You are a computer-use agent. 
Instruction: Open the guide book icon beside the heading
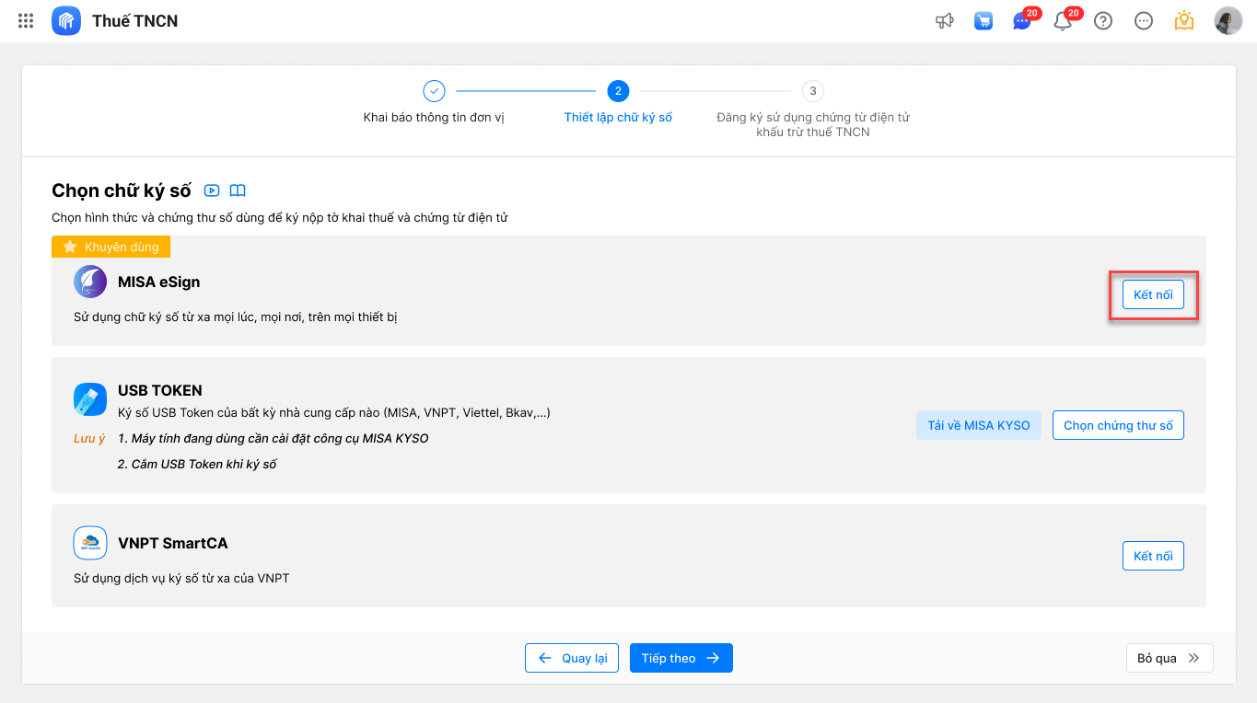tap(238, 190)
